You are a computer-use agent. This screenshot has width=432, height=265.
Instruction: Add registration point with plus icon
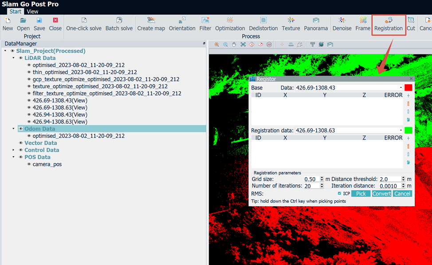tap(408, 138)
